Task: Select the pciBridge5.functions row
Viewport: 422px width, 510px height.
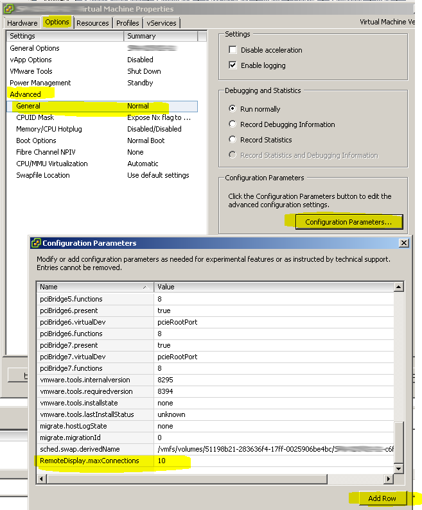Action: pos(215,299)
